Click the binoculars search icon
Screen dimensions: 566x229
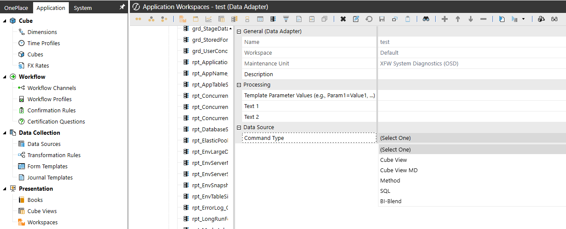tap(425, 19)
